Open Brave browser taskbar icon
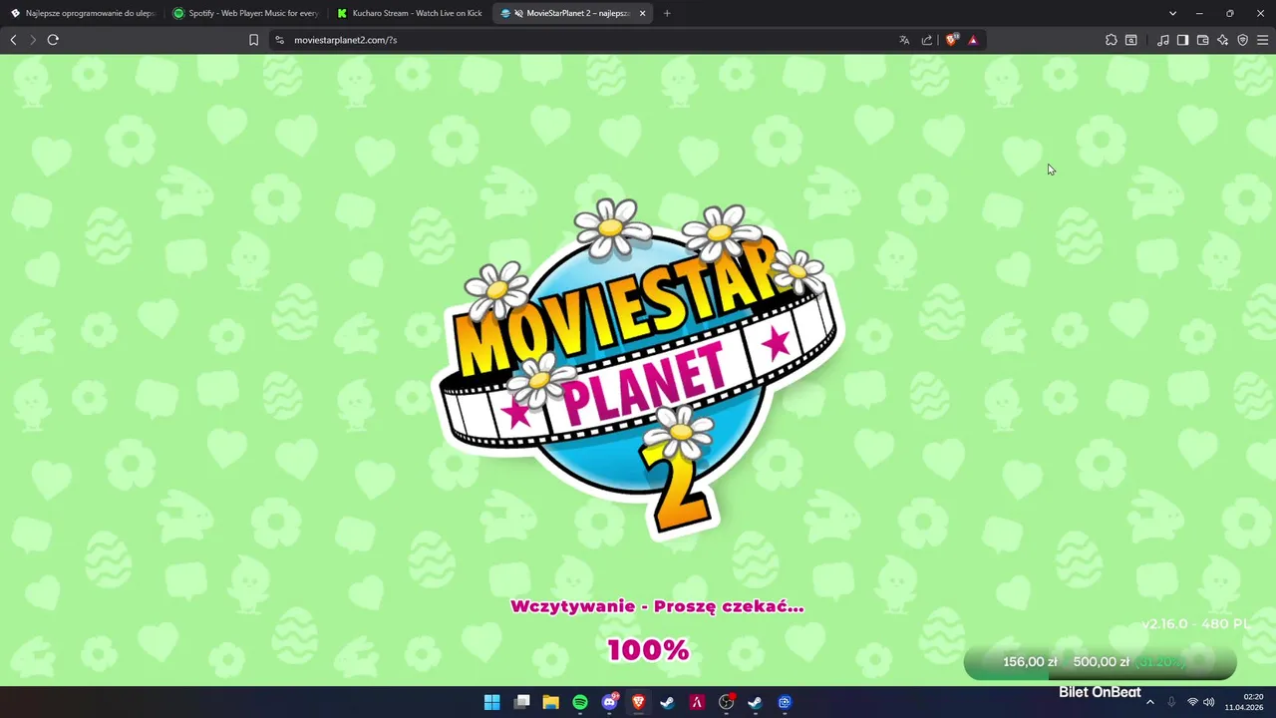 (639, 702)
